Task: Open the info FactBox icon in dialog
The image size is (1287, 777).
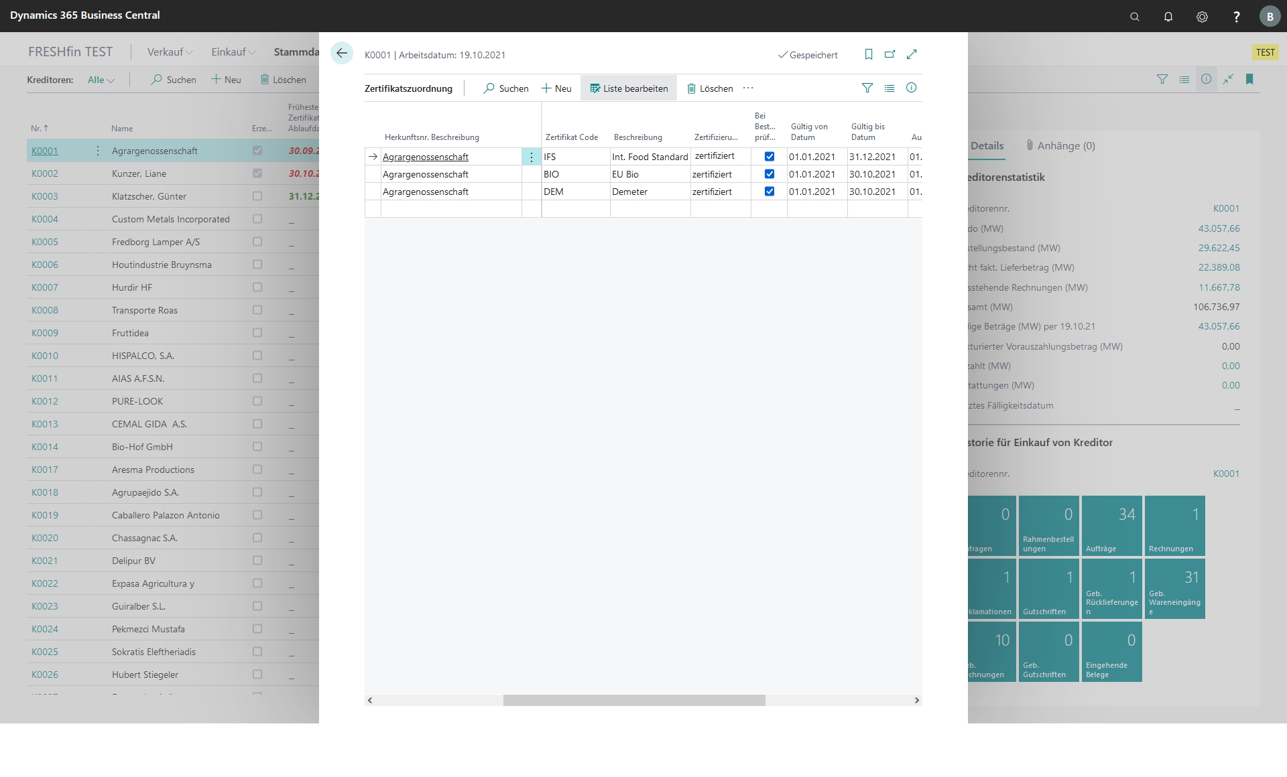Action: pyautogui.click(x=911, y=88)
